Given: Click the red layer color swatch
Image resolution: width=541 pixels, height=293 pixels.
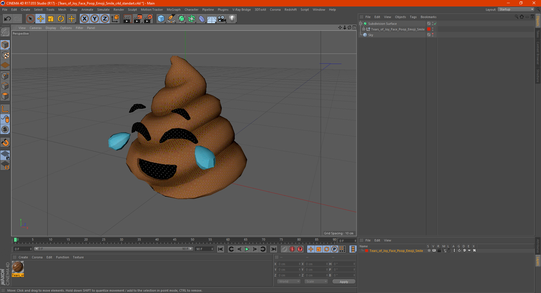Looking at the screenshot, I should 367,251.
